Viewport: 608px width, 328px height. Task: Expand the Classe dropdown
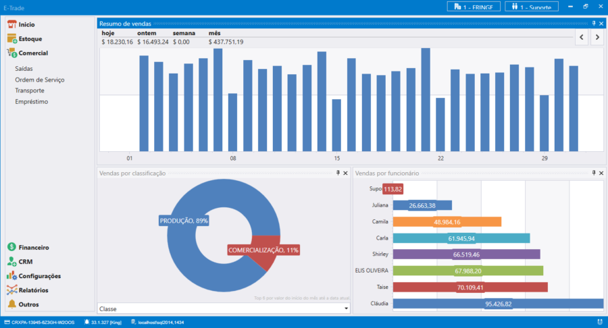click(346, 308)
